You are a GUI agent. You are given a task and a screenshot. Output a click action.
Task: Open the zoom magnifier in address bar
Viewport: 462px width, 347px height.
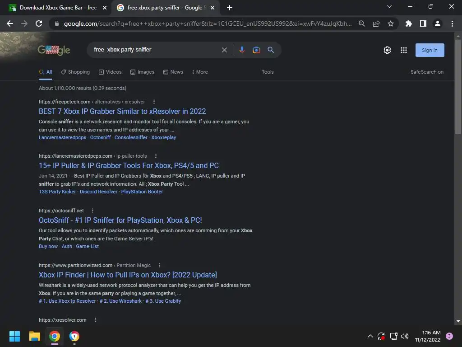click(x=362, y=23)
